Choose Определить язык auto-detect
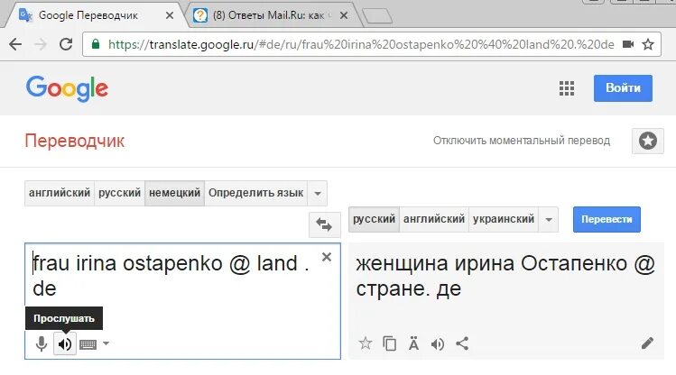 [256, 193]
